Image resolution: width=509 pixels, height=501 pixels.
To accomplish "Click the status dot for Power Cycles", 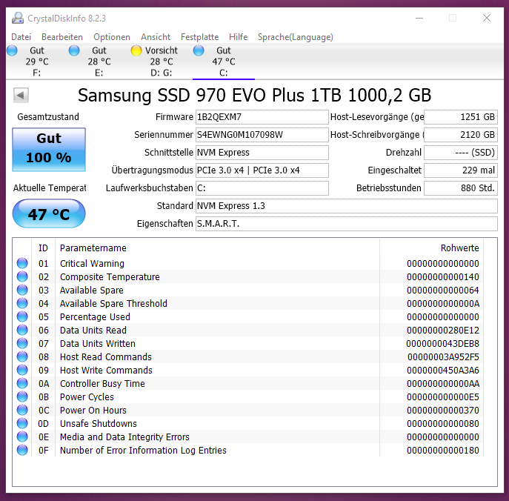I will 22,397.
